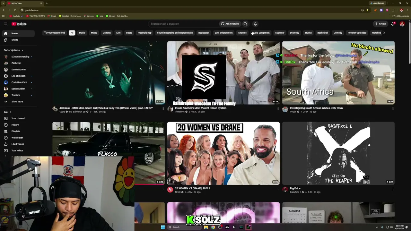Click the Create button
The image size is (411, 231).
pyautogui.click(x=380, y=24)
